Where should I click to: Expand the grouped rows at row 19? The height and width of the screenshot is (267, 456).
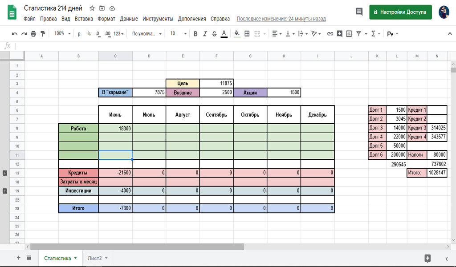[4, 191]
